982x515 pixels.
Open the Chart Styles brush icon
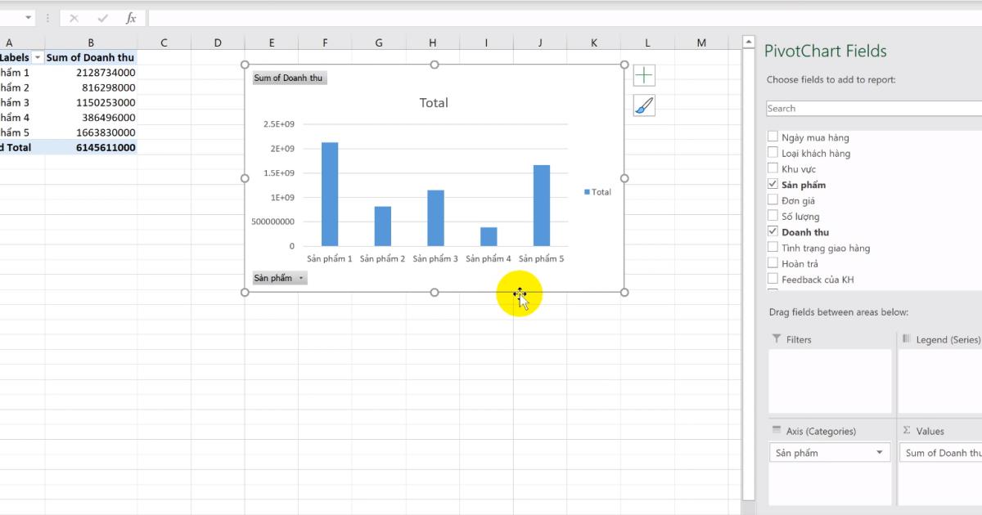click(643, 105)
